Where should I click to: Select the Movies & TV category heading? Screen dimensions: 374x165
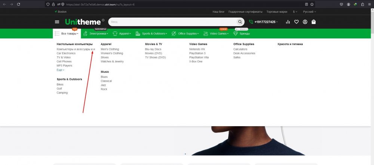tap(153, 44)
